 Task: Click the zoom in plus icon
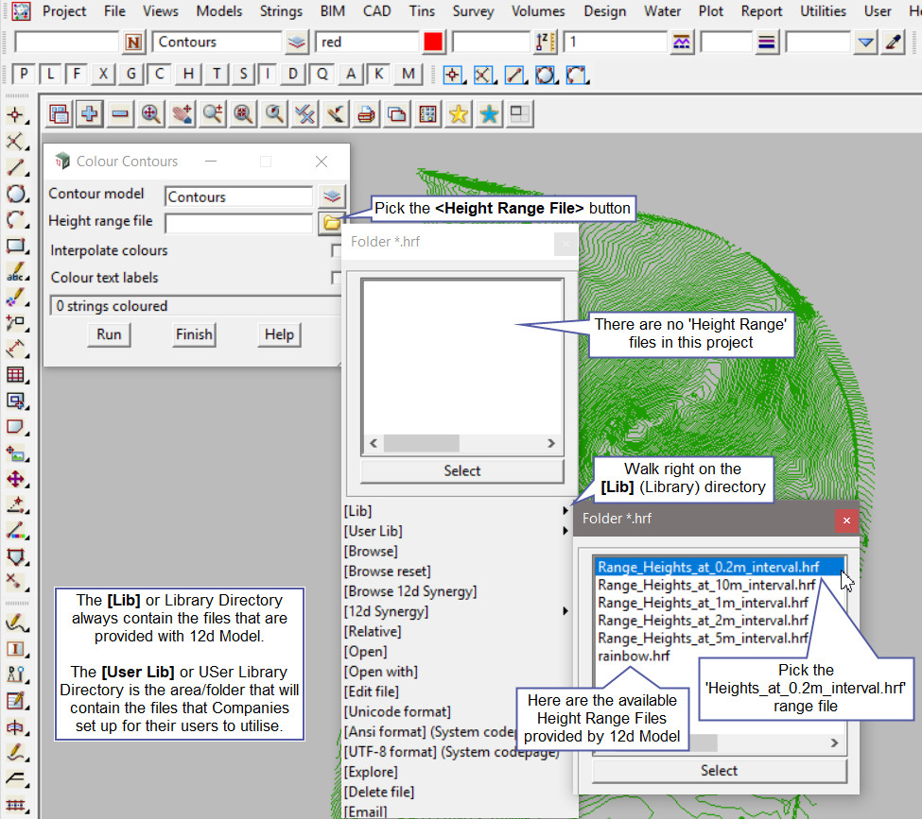tap(90, 114)
